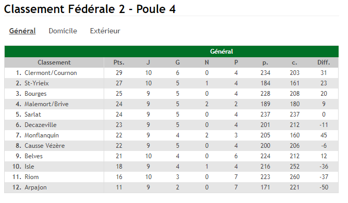Select the Extérieur tab
The width and height of the screenshot is (348, 203).
(x=105, y=31)
